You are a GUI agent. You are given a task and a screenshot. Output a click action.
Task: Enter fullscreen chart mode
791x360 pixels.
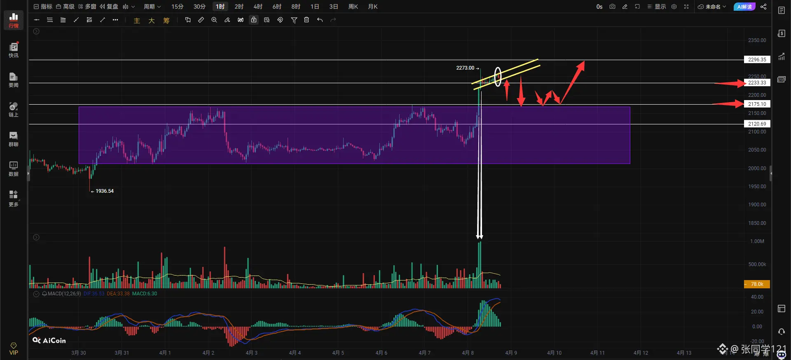pyautogui.click(x=686, y=7)
